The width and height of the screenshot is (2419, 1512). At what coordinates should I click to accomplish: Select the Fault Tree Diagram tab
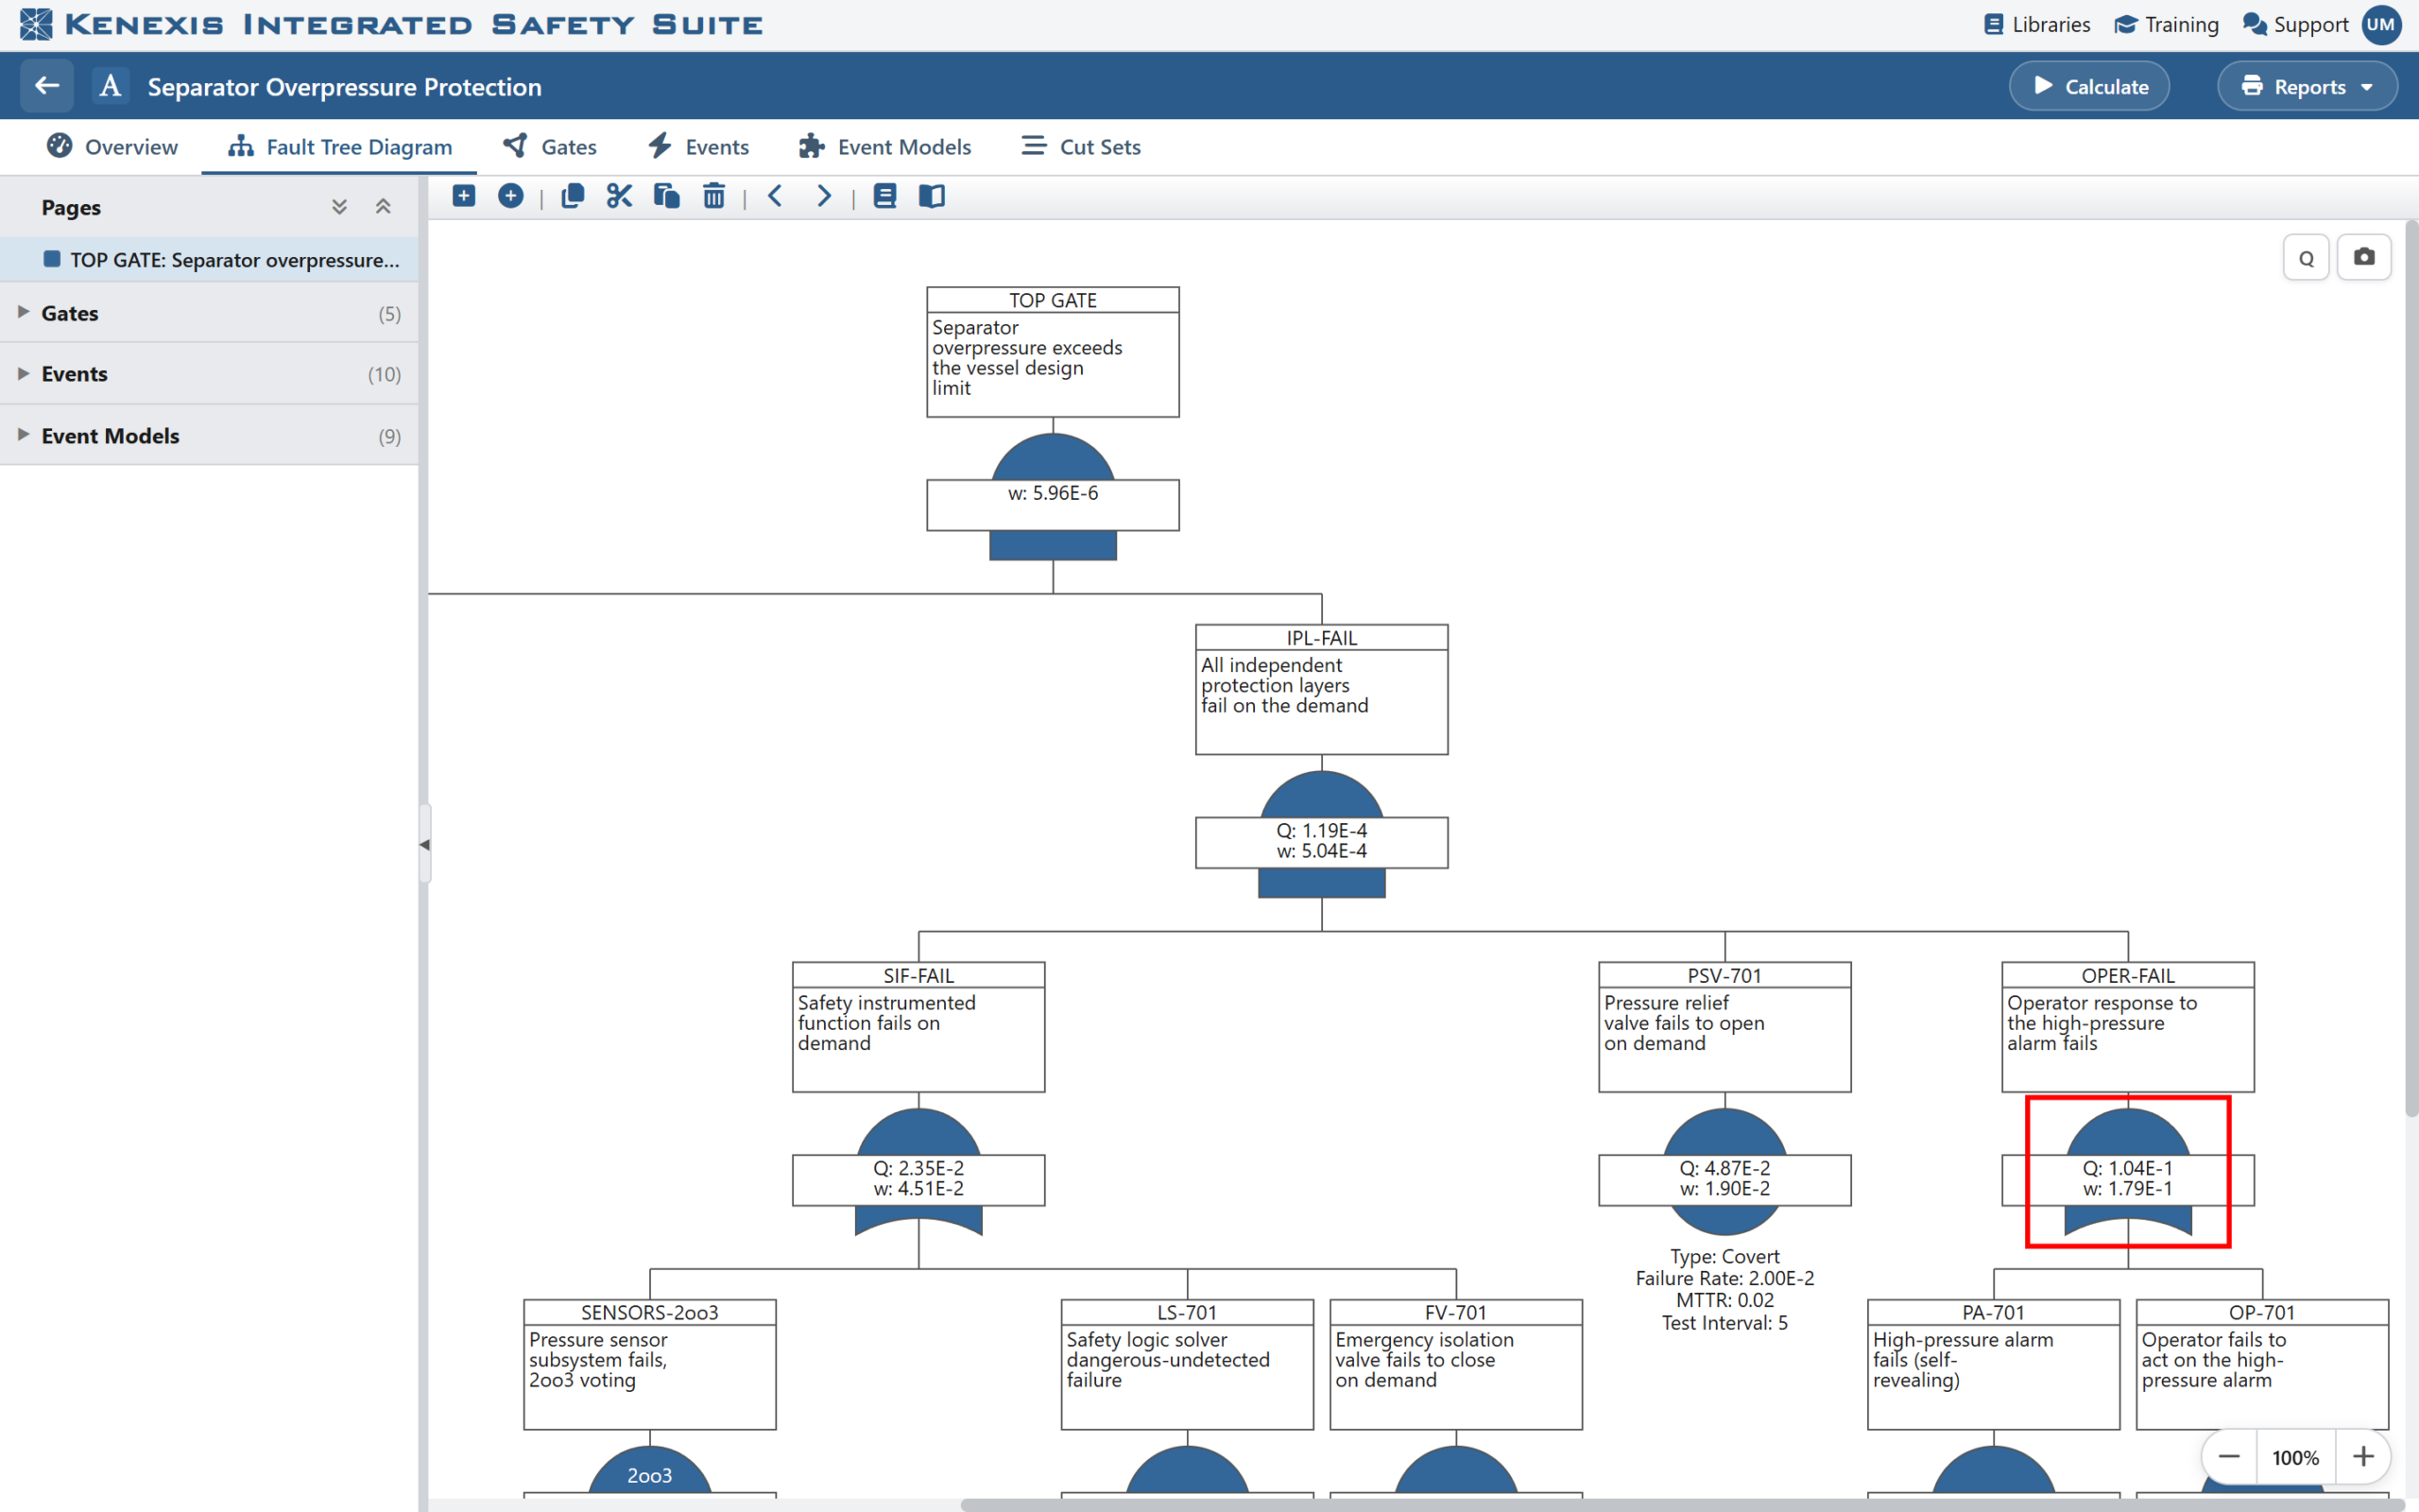[x=340, y=147]
